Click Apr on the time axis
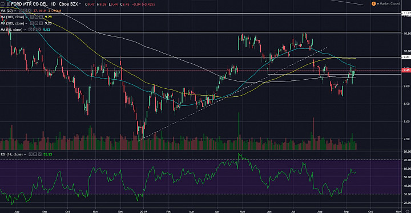The height and width of the screenshot is (213, 411). click(x=217, y=211)
